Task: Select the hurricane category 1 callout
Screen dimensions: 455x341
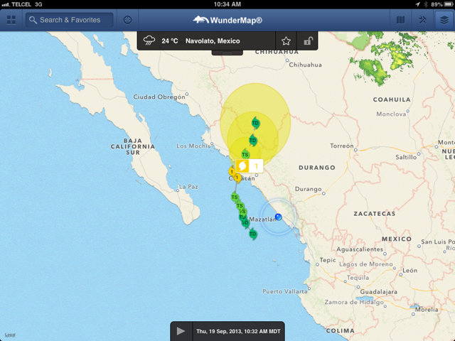Action: pos(250,166)
